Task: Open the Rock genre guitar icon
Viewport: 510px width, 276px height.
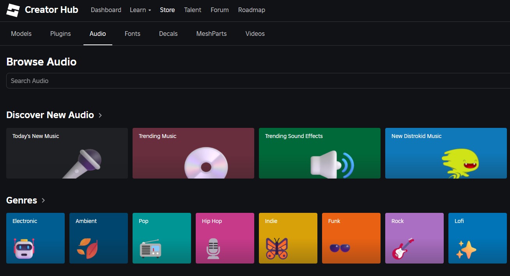Action: coord(403,249)
